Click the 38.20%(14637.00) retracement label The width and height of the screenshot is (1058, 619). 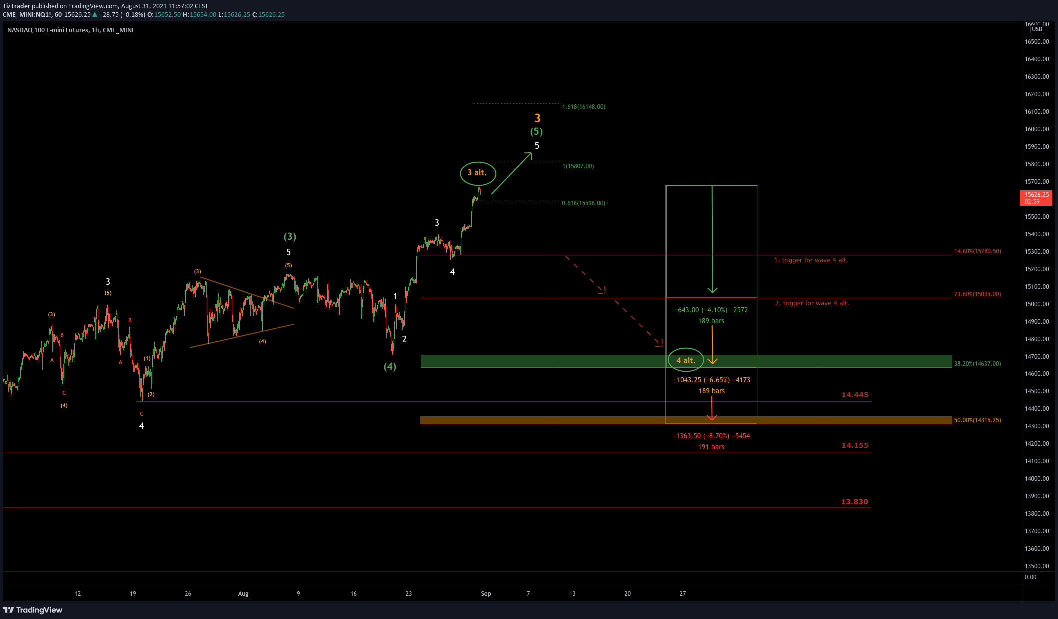(x=977, y=364)
